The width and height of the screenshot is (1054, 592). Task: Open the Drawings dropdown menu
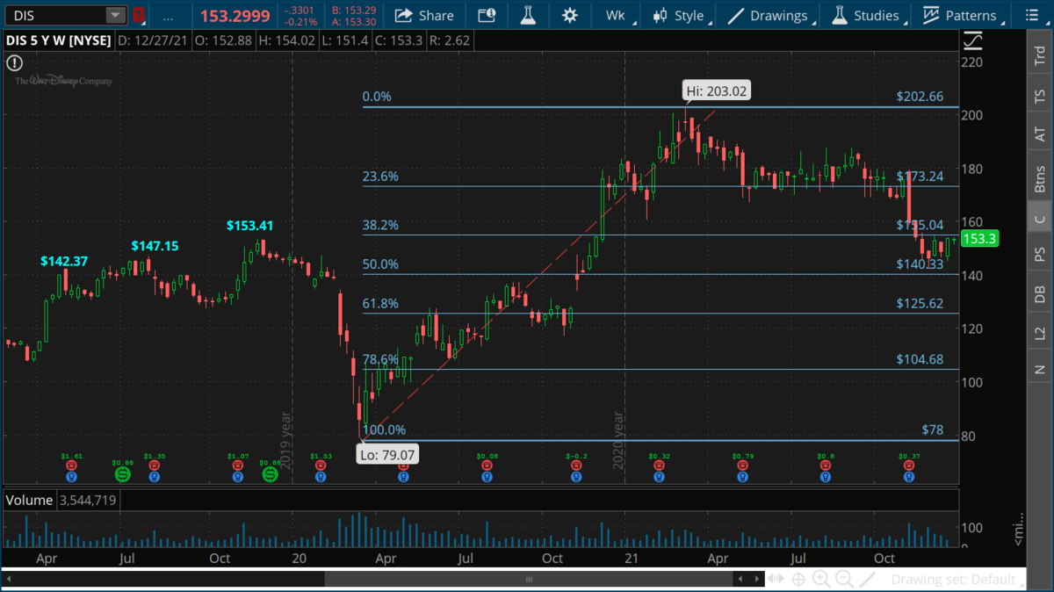pos(772,16)
